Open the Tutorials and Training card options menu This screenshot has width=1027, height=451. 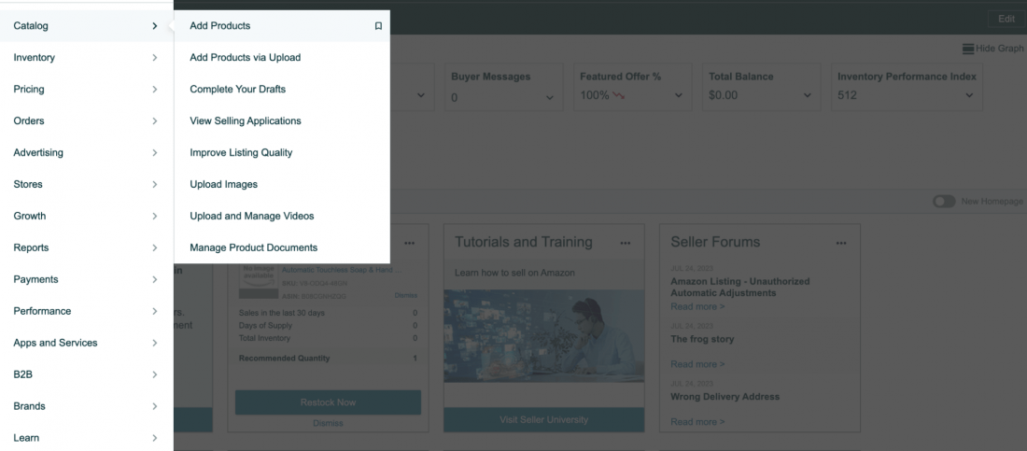click(x=626, y=243)
